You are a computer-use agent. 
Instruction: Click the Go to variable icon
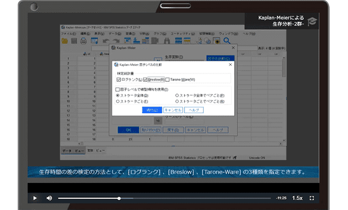pyautogui.click(x=136, y=41)
